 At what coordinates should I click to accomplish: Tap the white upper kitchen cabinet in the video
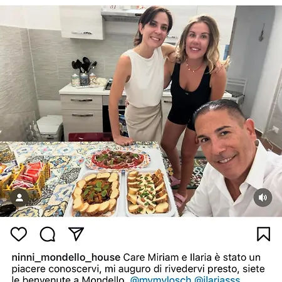[81, 22]
